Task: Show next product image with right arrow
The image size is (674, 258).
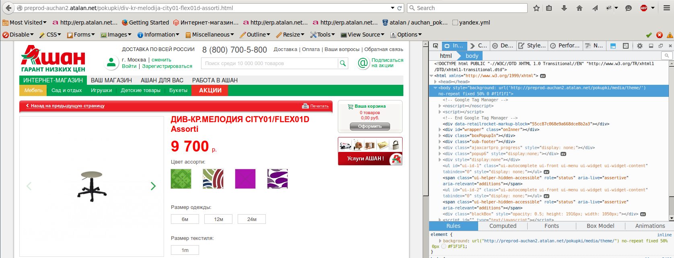Action: pyautogui.click(x=153, y=186)
